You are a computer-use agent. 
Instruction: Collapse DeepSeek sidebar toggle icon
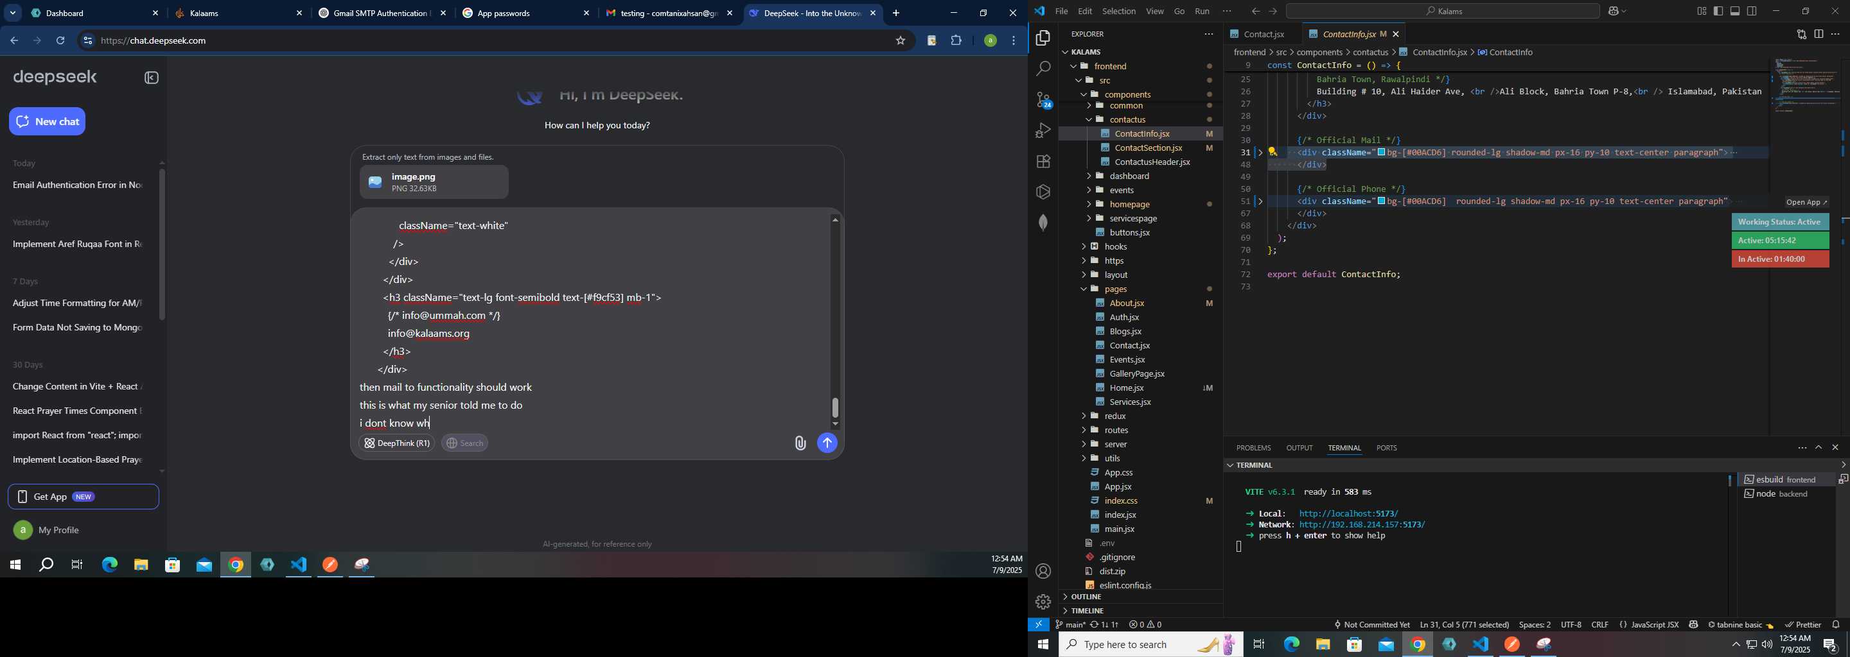click(x=151, y=78)
